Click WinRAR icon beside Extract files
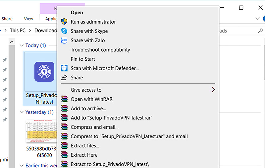This screenshot has width=265, height=168. click(64, 145)
